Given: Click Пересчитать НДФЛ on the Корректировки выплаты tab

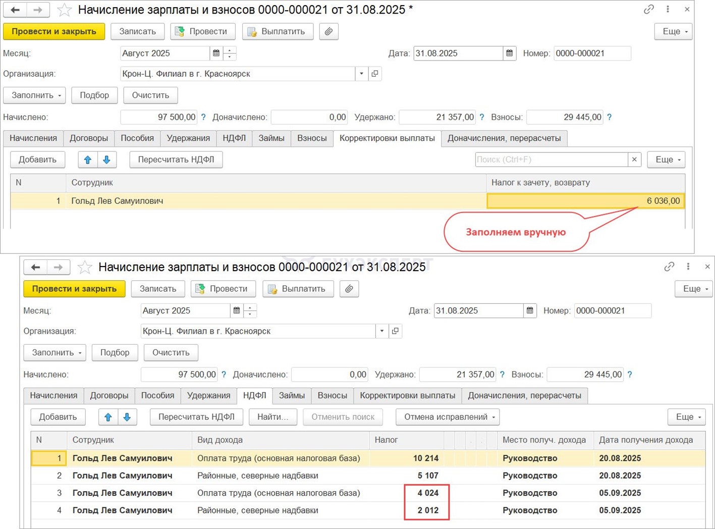Looking at the screenshot, I should (x=176, y=160).
